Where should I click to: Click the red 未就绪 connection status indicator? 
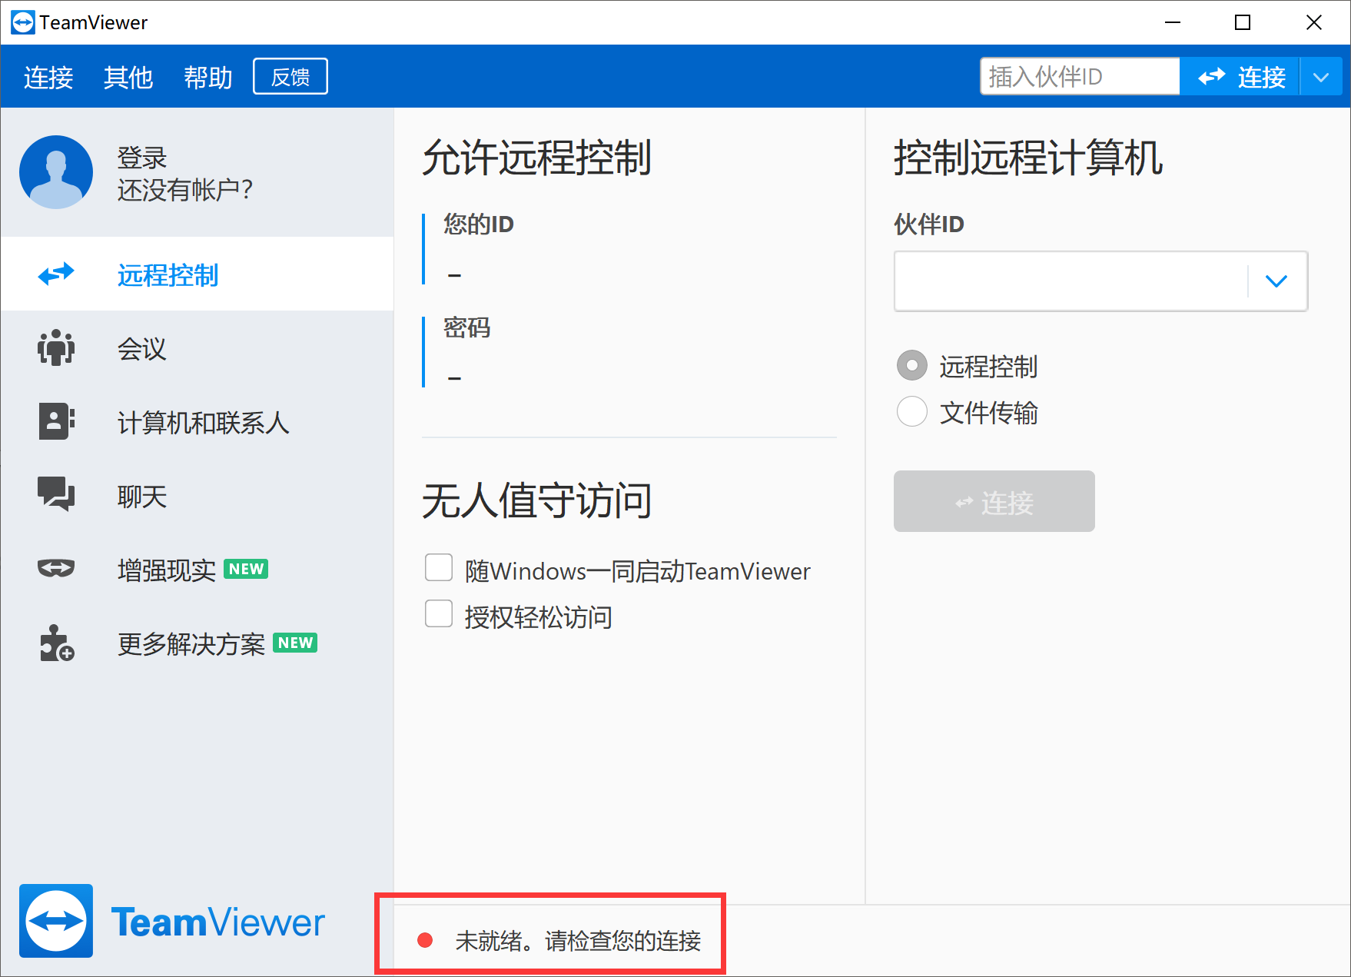pyautogui.click(x=424, y=939)
